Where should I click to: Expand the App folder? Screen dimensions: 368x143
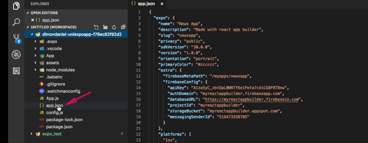pyautogui.click(x=36, y=56)
